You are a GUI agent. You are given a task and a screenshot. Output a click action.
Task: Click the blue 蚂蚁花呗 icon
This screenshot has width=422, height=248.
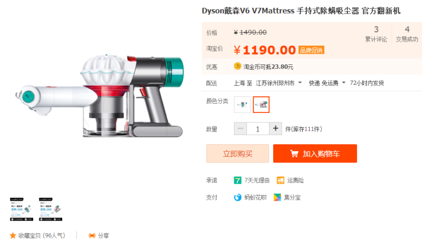click(237, 197)
